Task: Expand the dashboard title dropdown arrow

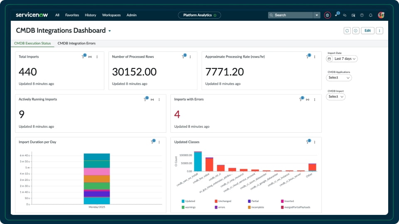Action: 110,31
